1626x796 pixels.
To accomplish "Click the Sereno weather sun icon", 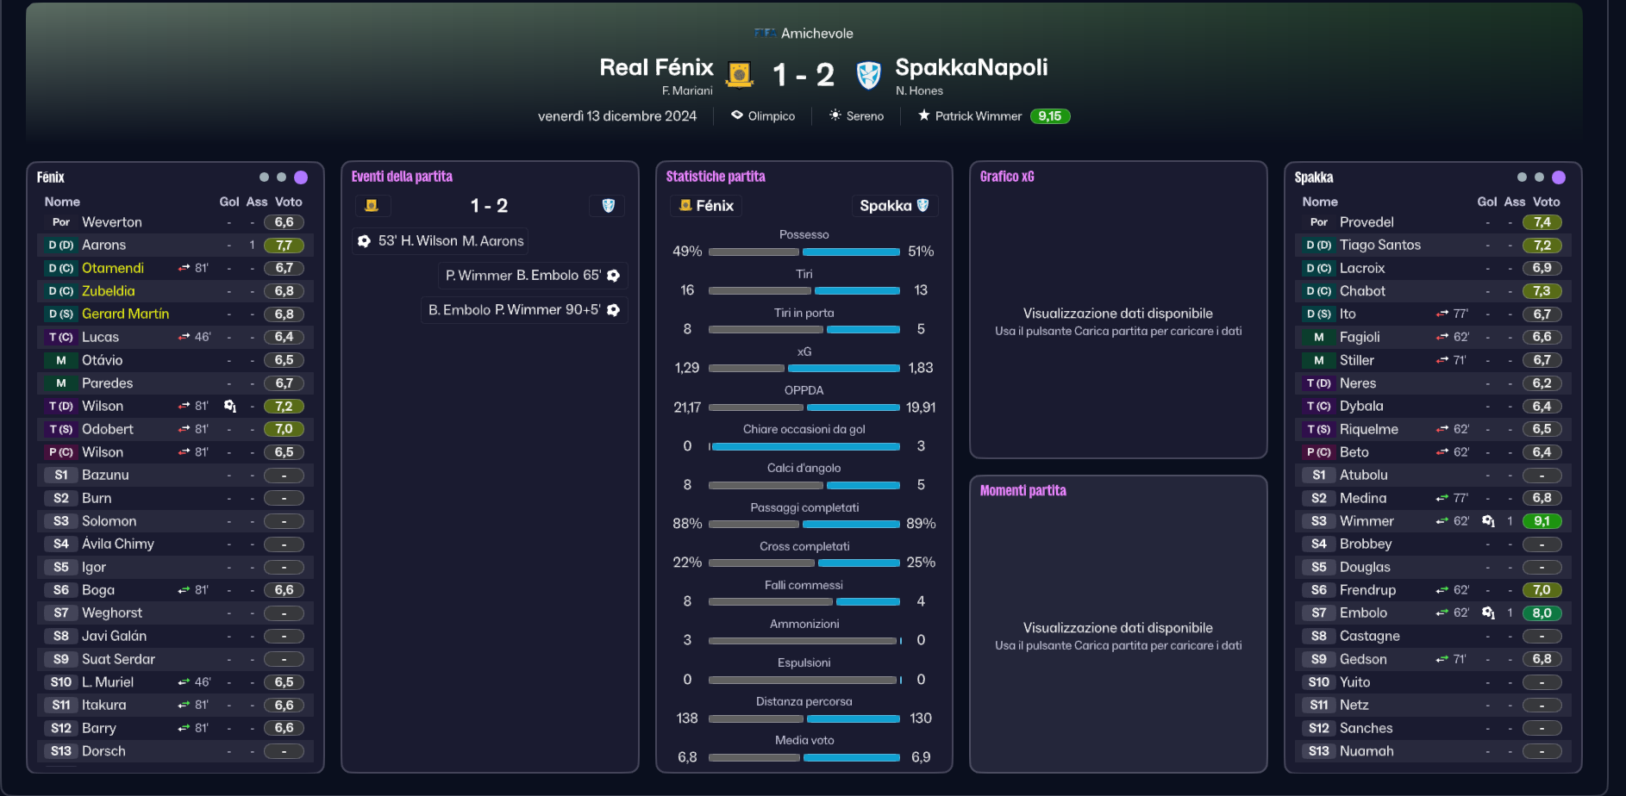I will tap(835, 115).
